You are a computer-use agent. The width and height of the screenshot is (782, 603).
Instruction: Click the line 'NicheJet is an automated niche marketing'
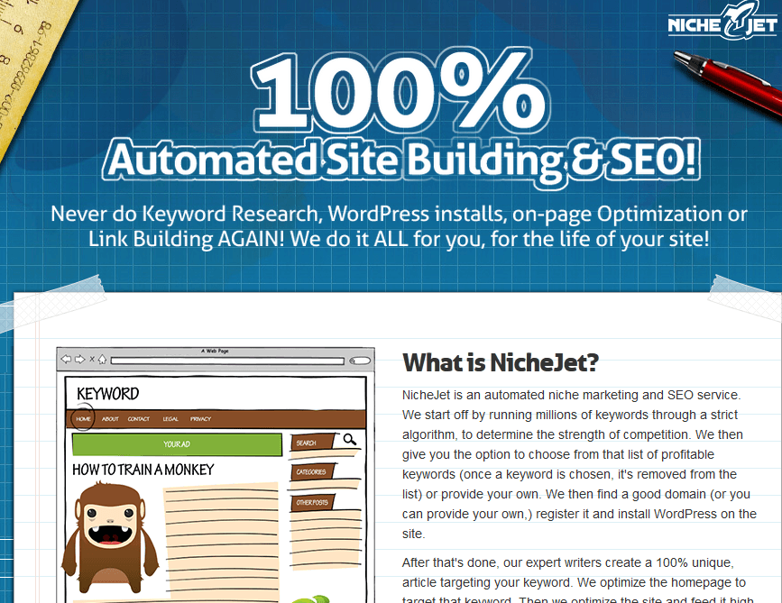click(x=572, y=395)
